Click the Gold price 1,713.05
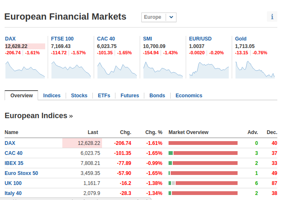284x200 pixels. [245, 46]
